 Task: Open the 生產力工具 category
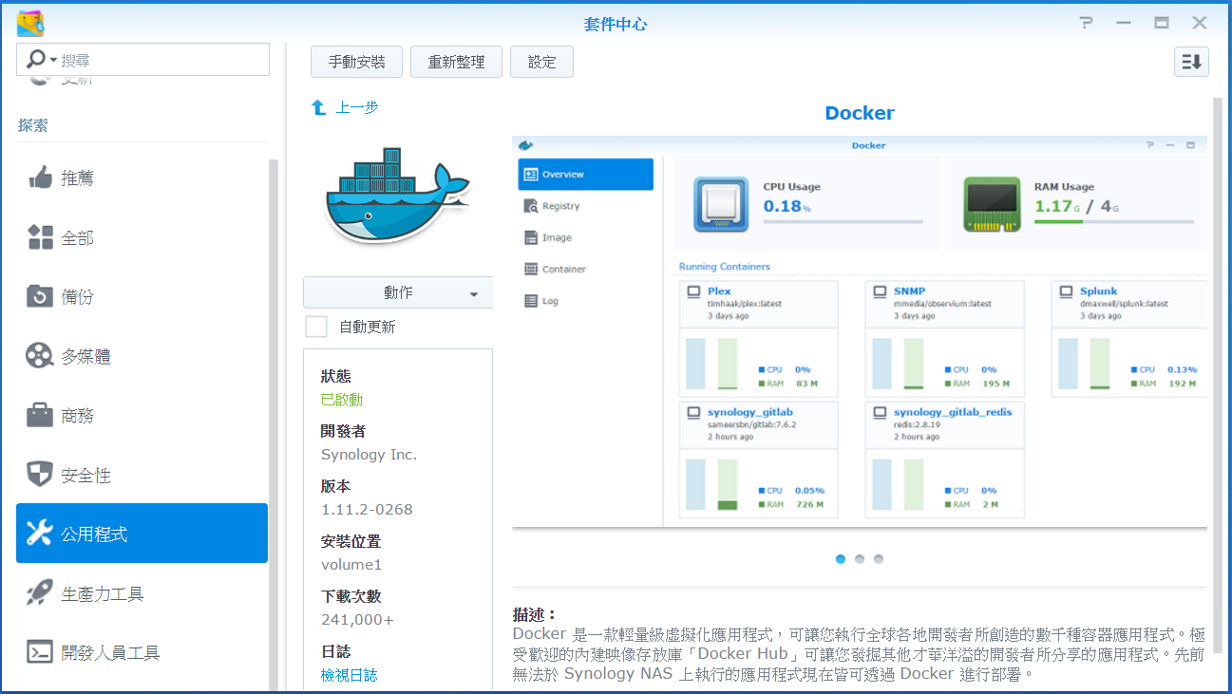point(142,593)
